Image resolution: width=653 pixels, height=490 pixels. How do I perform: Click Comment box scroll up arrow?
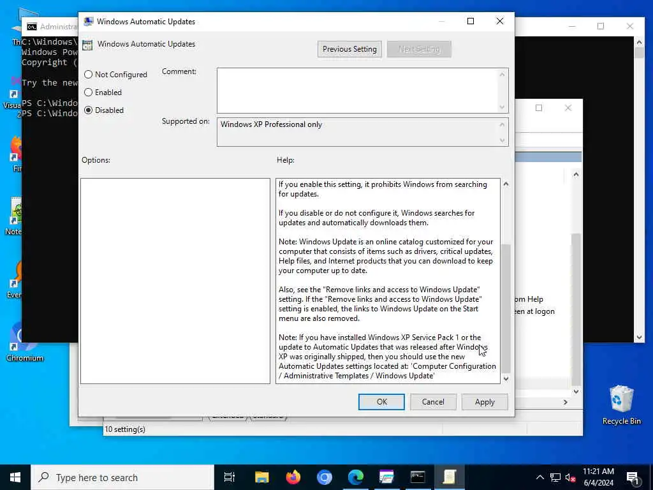point(503,75)
